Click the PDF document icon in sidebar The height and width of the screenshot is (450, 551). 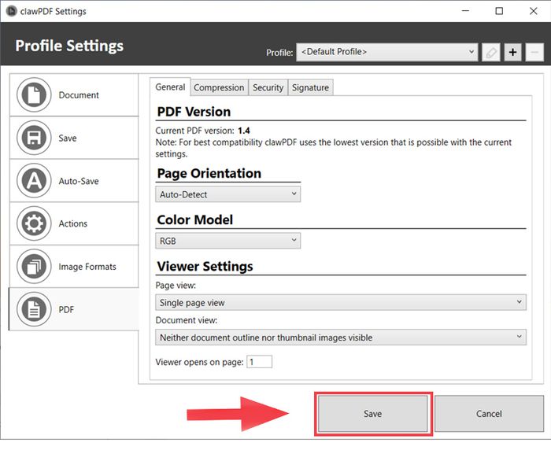34,309
